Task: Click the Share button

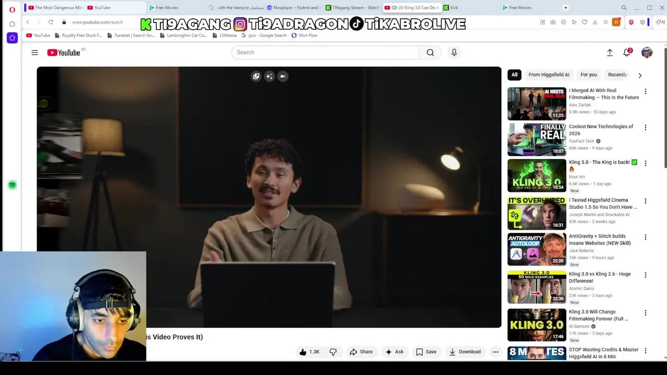Action: click(361, 352)
